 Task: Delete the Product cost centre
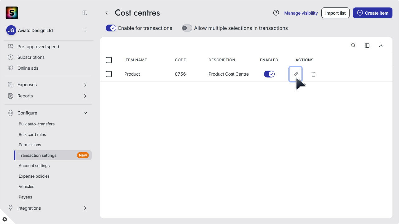(314, 74)
